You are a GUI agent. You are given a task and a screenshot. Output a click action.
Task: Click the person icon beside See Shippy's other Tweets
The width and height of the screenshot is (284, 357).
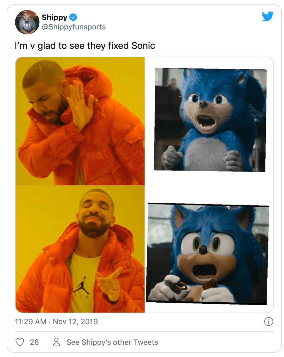click(x=56, y=342)
